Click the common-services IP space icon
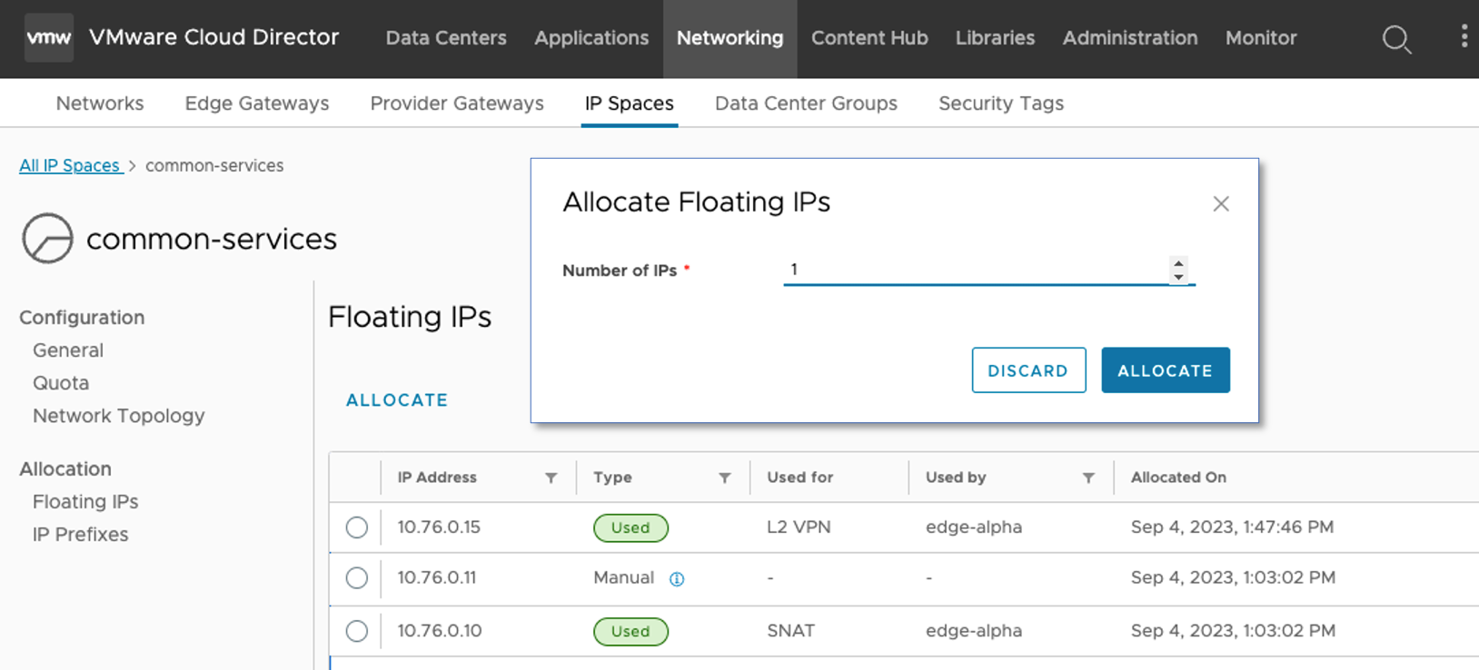 [x=47, y=239]
